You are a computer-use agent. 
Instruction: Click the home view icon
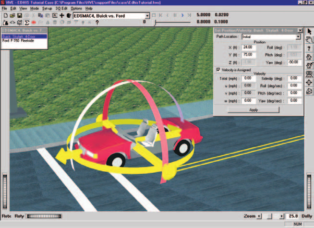click(309, 57)
